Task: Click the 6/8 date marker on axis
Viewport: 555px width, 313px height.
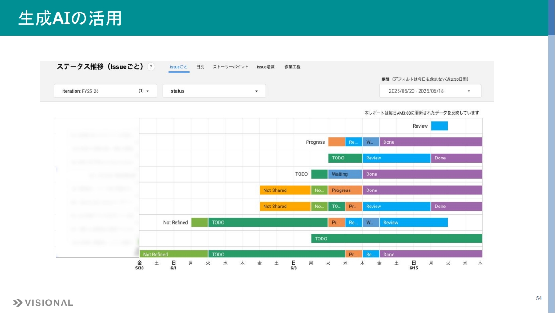Action: coord(294,265)
